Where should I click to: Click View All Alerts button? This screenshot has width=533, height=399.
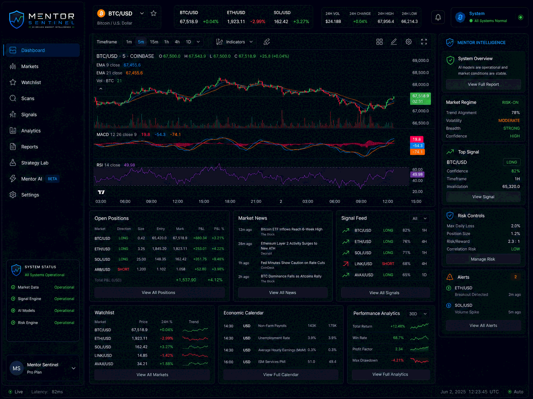(483, 326)
